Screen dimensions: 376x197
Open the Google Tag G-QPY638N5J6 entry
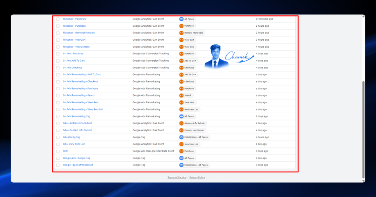[78, 165]
